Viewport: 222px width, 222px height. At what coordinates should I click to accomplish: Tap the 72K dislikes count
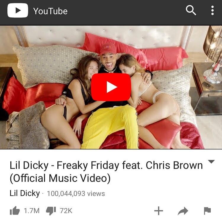(66, 211)
